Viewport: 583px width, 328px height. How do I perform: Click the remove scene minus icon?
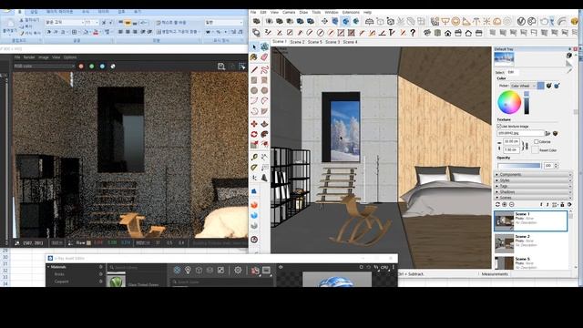[512, 204]
